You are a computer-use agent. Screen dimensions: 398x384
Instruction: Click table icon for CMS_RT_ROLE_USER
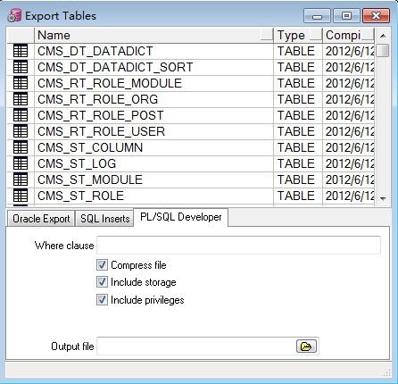click(21, 131)
